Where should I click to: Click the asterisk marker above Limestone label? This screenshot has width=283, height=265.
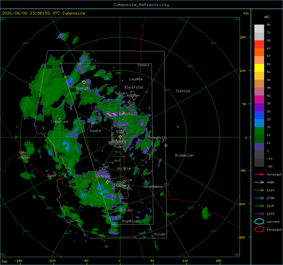pos(59,119)
